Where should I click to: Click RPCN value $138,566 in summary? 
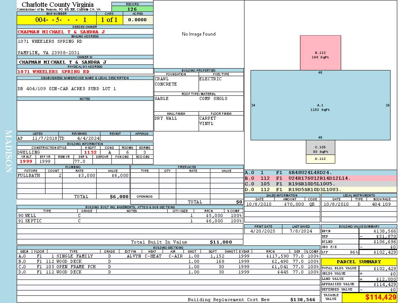385,231
